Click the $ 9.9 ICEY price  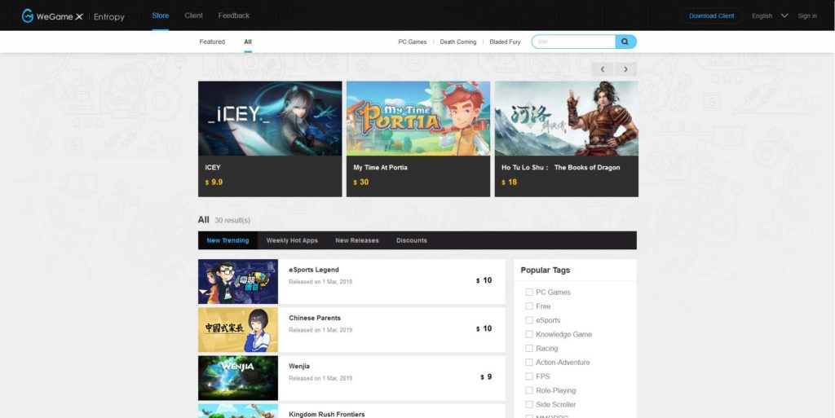pyautogui.click(x=214, y=182)
